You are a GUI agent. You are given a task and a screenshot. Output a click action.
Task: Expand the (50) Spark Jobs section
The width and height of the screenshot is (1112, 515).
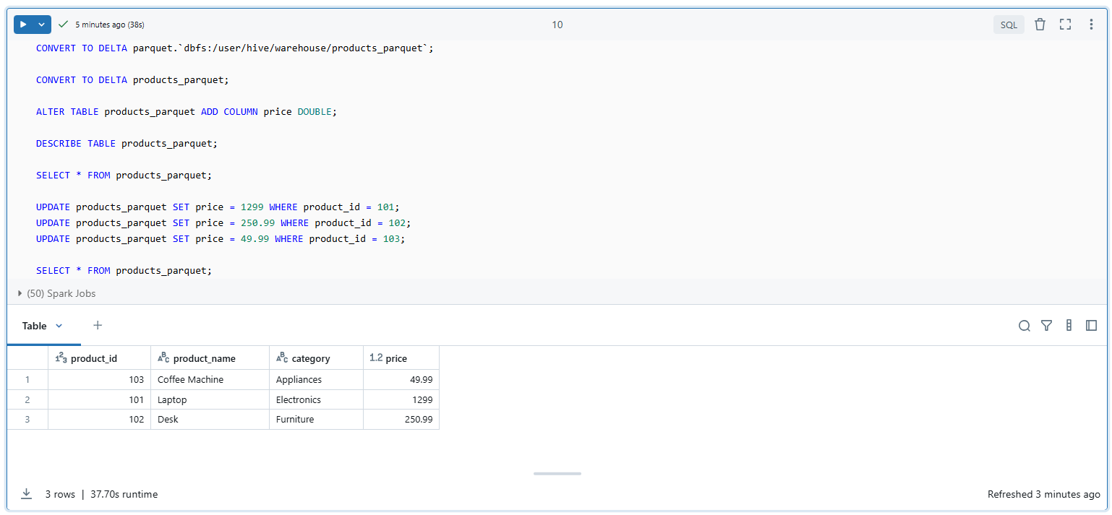[20, 293]
